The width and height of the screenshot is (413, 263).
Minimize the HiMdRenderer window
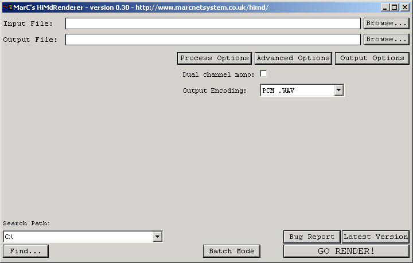[x=385, y=7]
